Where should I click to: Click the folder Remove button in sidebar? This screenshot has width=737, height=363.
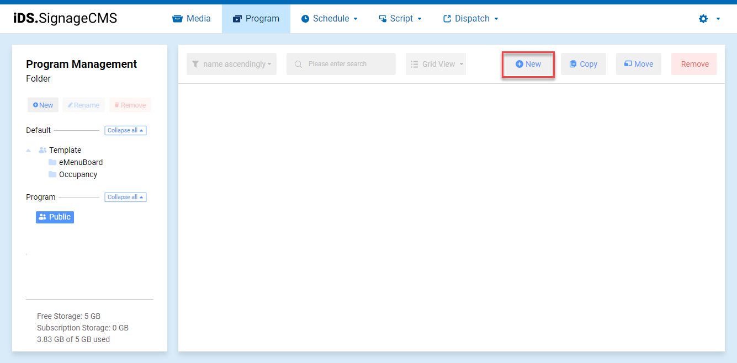[x=130, y=105]
